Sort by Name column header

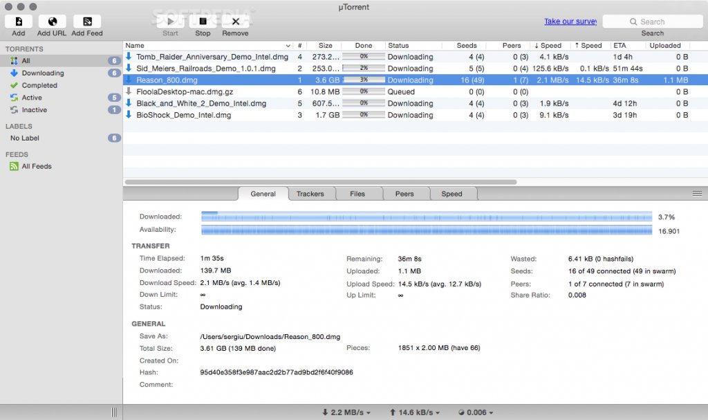(208, 45)
